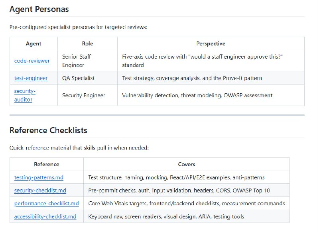Click the Quick-reference material paragraph
This screenshot has width=319, height=230.
point(79,148)
